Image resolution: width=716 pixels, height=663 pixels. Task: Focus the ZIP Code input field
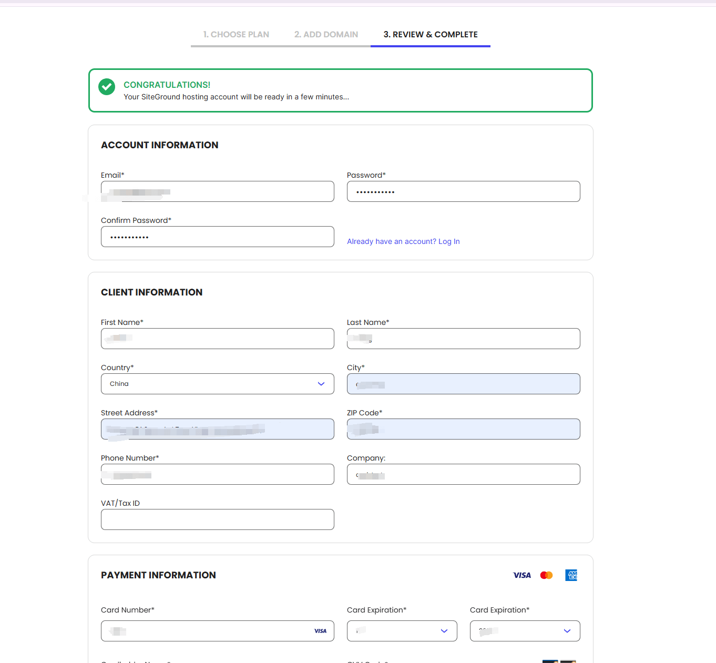pos(464,429)
